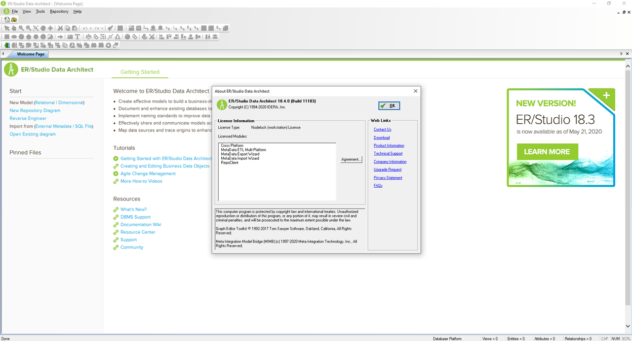Select MetaData ETL Multi Platform module
Image resolution: width=632 pixels, height=341 pixels.
click(x=243, y=150)
